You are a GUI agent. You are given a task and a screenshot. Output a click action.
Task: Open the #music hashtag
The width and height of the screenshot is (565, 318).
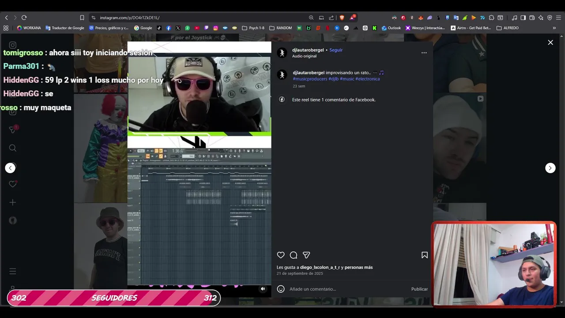347,79
